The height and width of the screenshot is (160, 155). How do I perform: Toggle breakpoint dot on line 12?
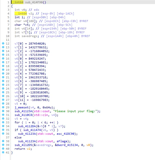click(3, 44)
